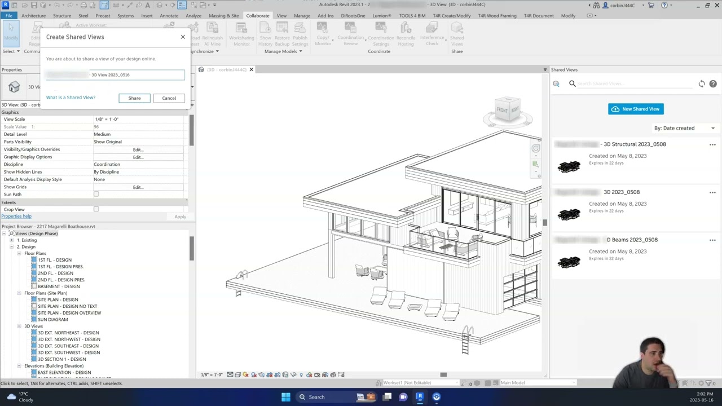
Task: Click the Show History ribbon button
Action: click(265, 34)
